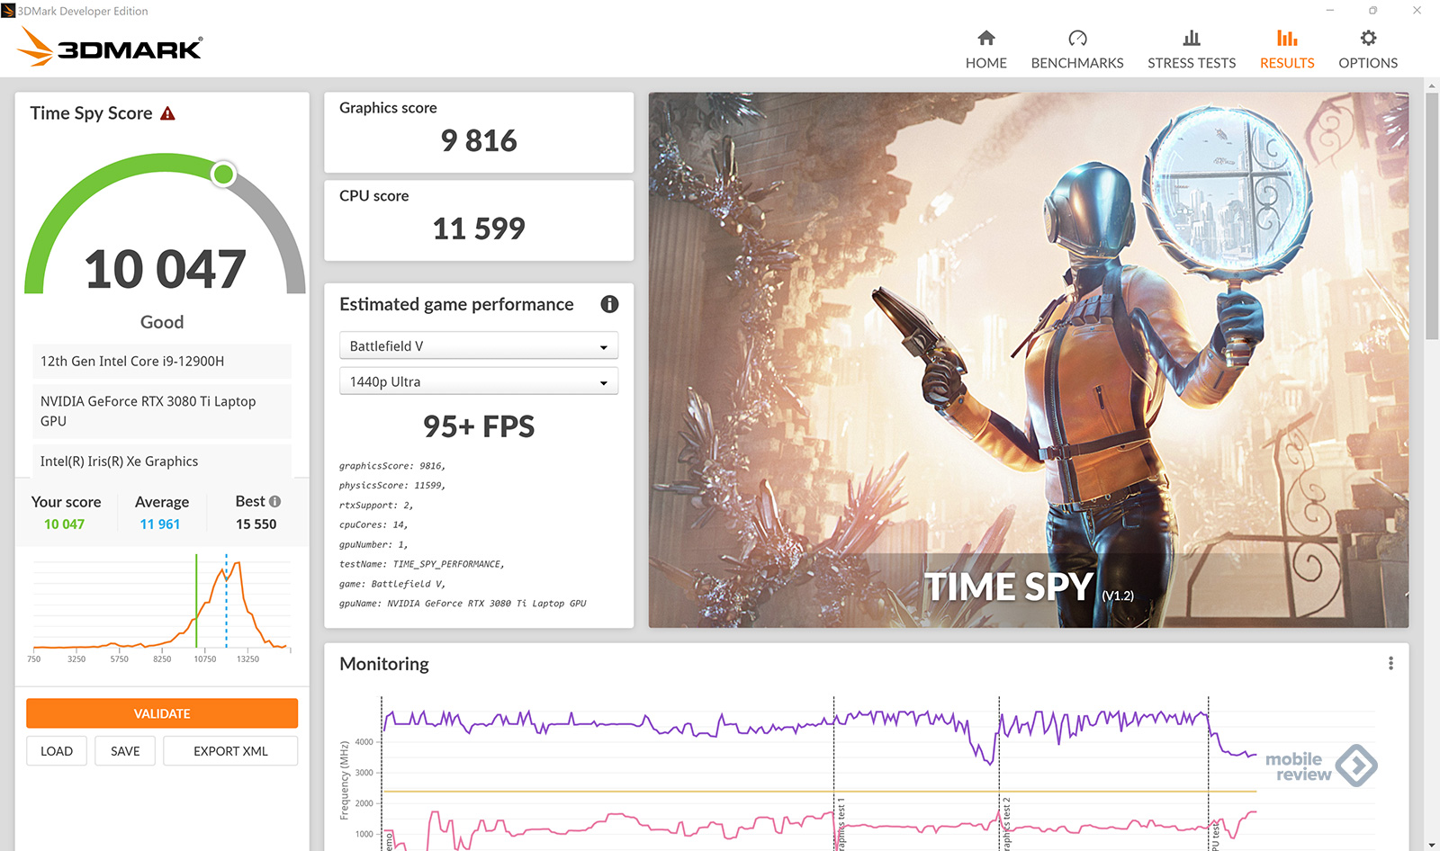1440x851 pixels.
Task: Click the Graphics score value 9 816
Action: [479, 141]
